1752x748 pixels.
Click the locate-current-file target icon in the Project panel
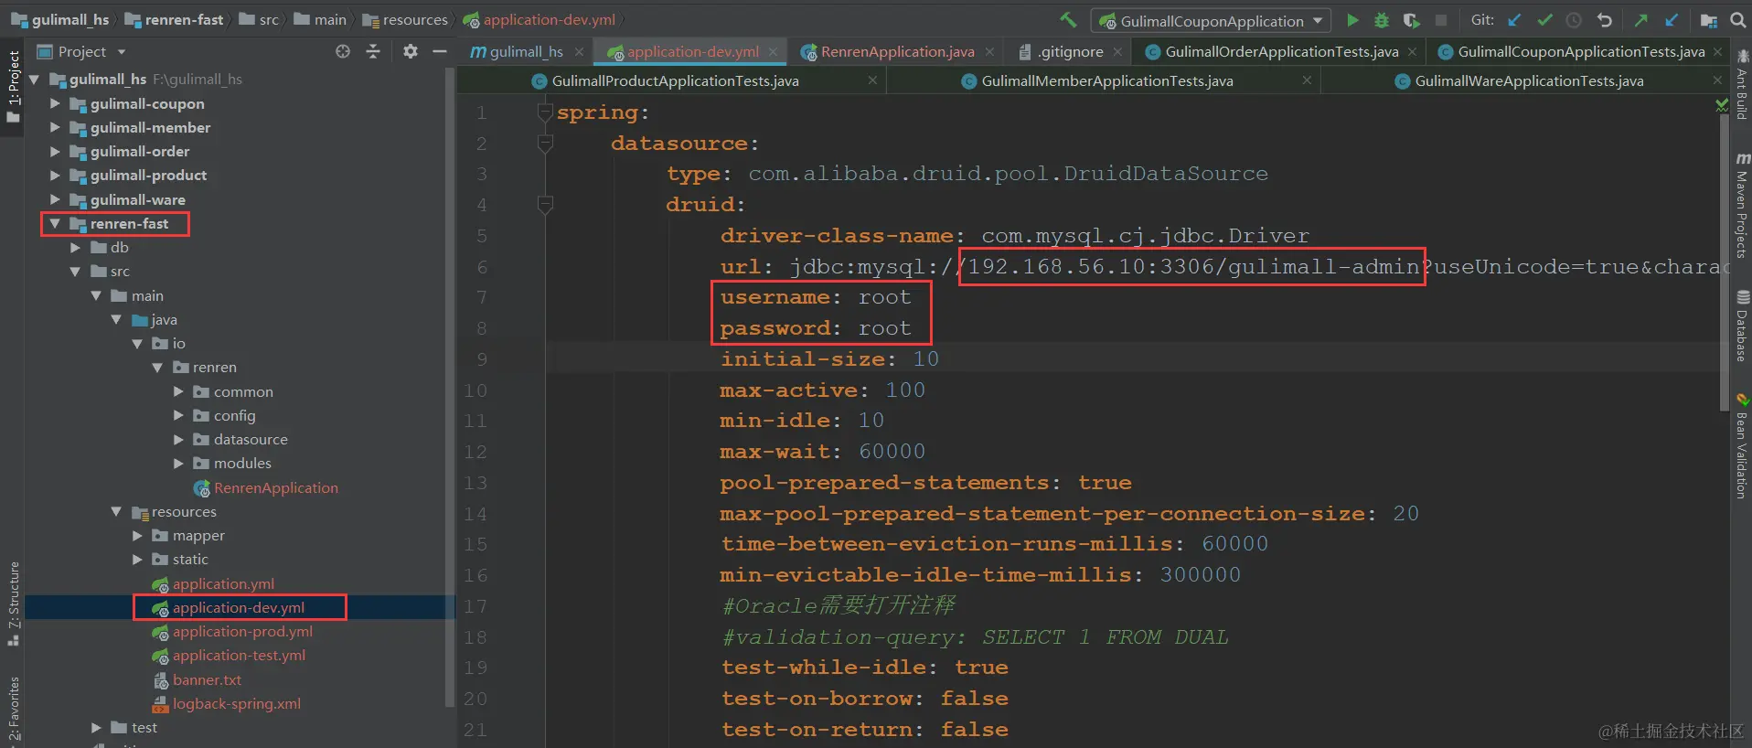[x=343, y=51]
